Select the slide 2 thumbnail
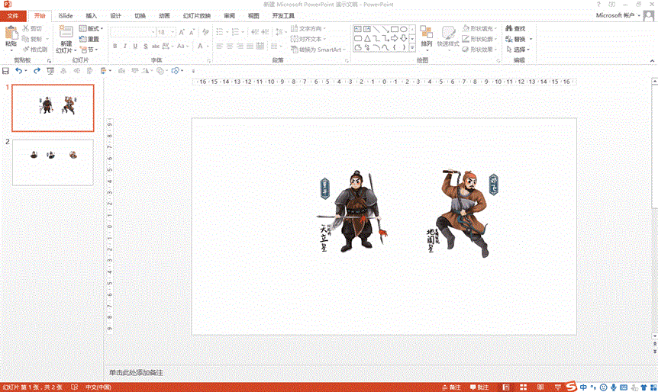The image size is (658, 392). pyautogui.click(x=53, y=162)
